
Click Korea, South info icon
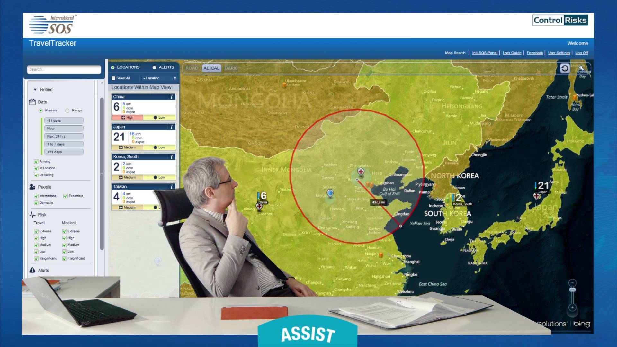(172, 157)
